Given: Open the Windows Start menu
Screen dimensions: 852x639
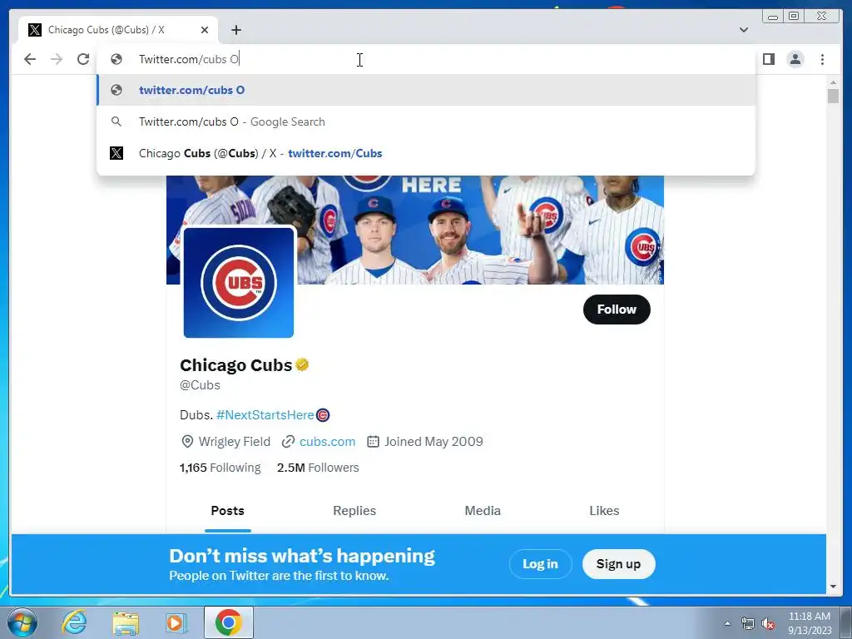Looking at the screenshot, I should pos(22,622).
